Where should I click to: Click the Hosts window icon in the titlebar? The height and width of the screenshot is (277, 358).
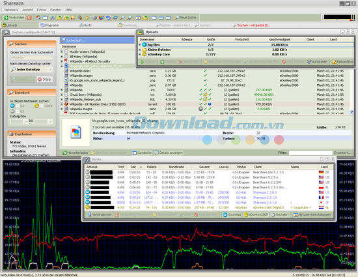87,160
